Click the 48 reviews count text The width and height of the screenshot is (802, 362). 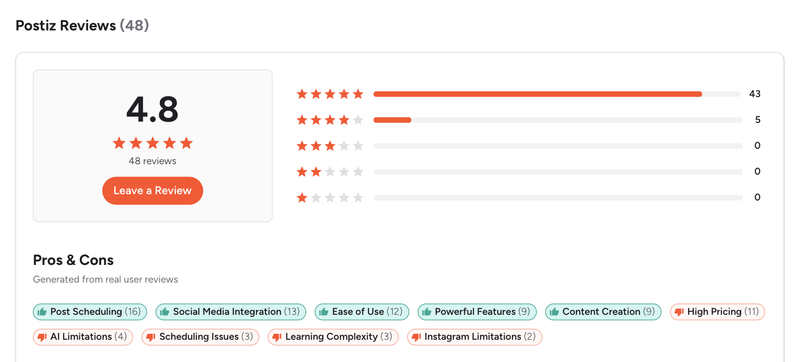click(x=153, y=161)
